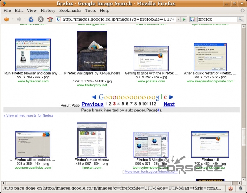Screen dimensions: 247x193
Task: Open the search engine selector dropdown
Action: click(194, 19)
